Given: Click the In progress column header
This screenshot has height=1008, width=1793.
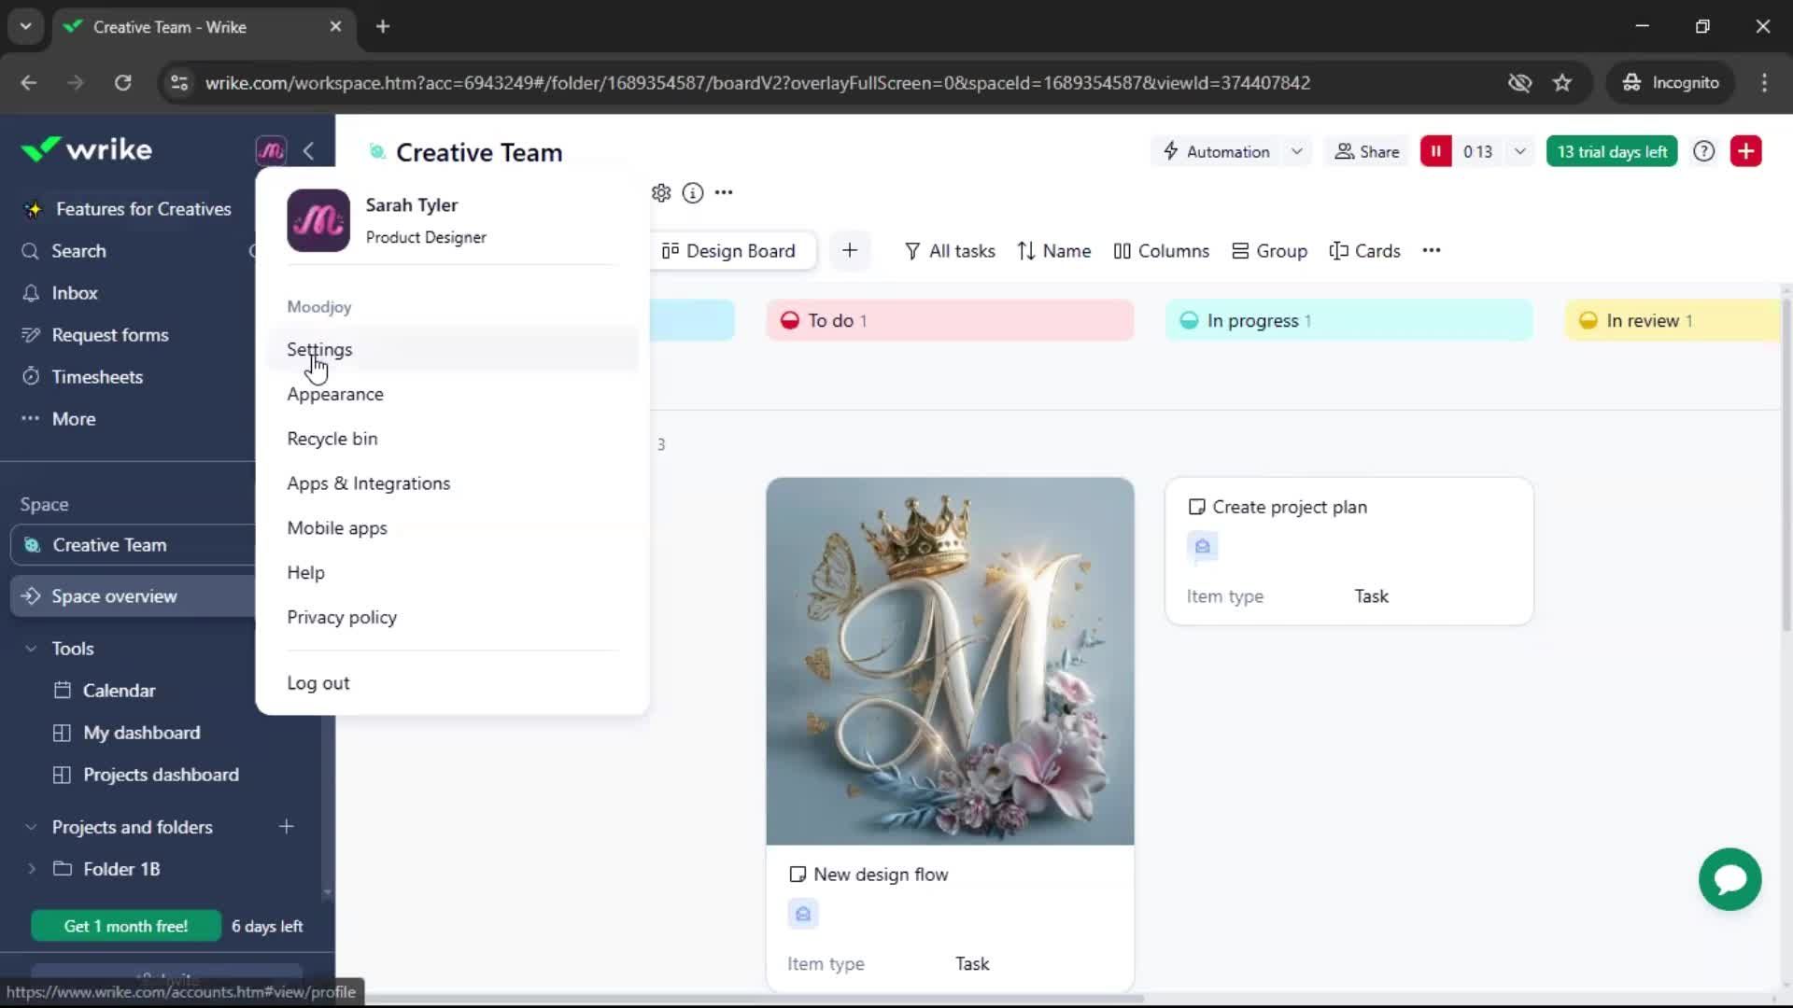Looking at the screenshot, I should [1348, 320].
